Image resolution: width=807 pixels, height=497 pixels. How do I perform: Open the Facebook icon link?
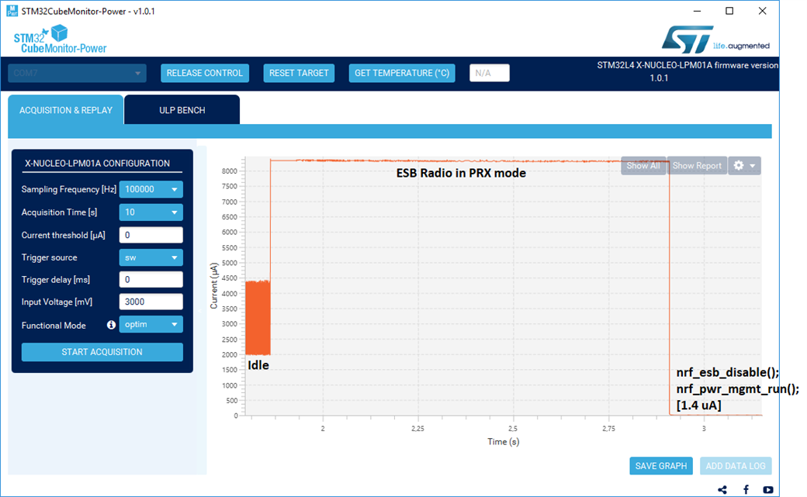click(746, 489)
